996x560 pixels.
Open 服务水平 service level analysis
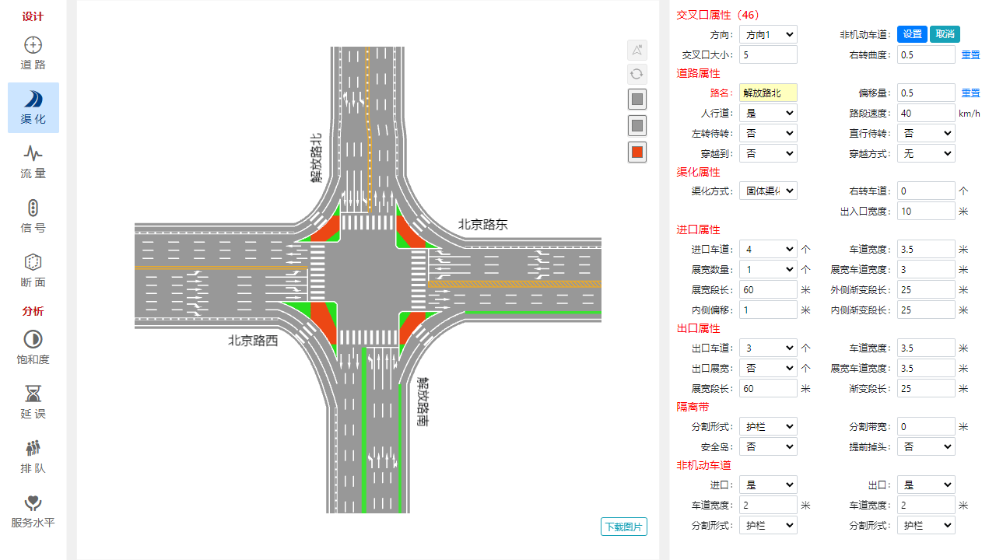(x=33, y=512)
